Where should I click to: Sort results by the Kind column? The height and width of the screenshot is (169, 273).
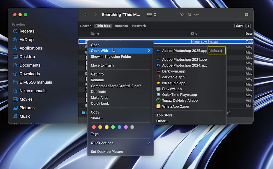tap(194, 34)
